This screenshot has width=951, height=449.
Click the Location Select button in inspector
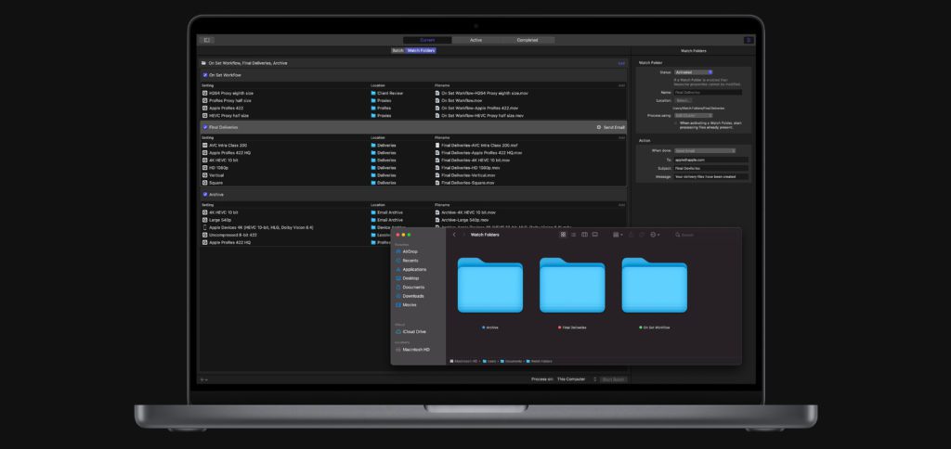pyautogui.click(x=683, y=100)
